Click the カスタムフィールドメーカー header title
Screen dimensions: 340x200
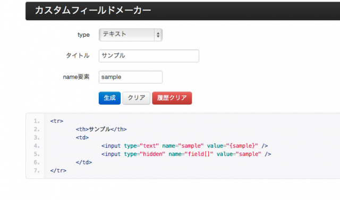92,11
